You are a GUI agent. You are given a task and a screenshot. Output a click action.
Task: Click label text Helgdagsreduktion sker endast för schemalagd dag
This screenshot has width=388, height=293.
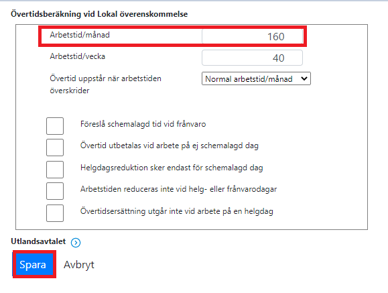point(172,168)
